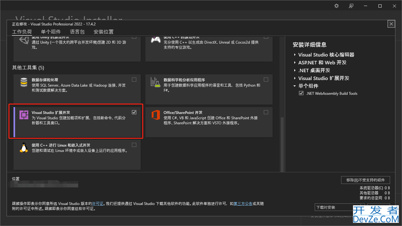Select 使用 C++ 进行 Linux 和嵌入式开发 title
This screenshot has width=402, height=226.
click(x=61, y=145)
